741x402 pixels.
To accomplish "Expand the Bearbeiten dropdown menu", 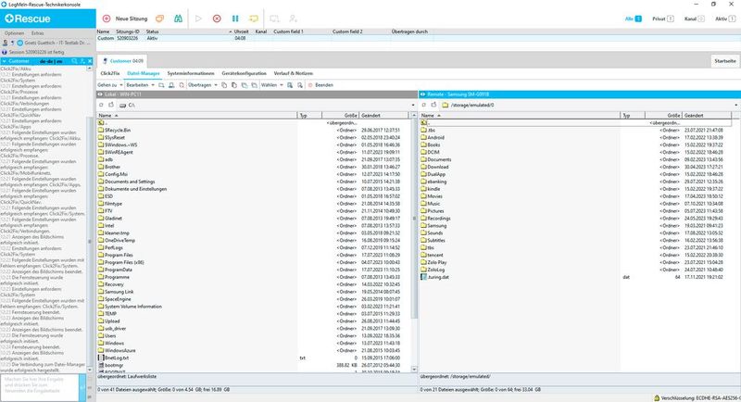I will coord(139,84).
